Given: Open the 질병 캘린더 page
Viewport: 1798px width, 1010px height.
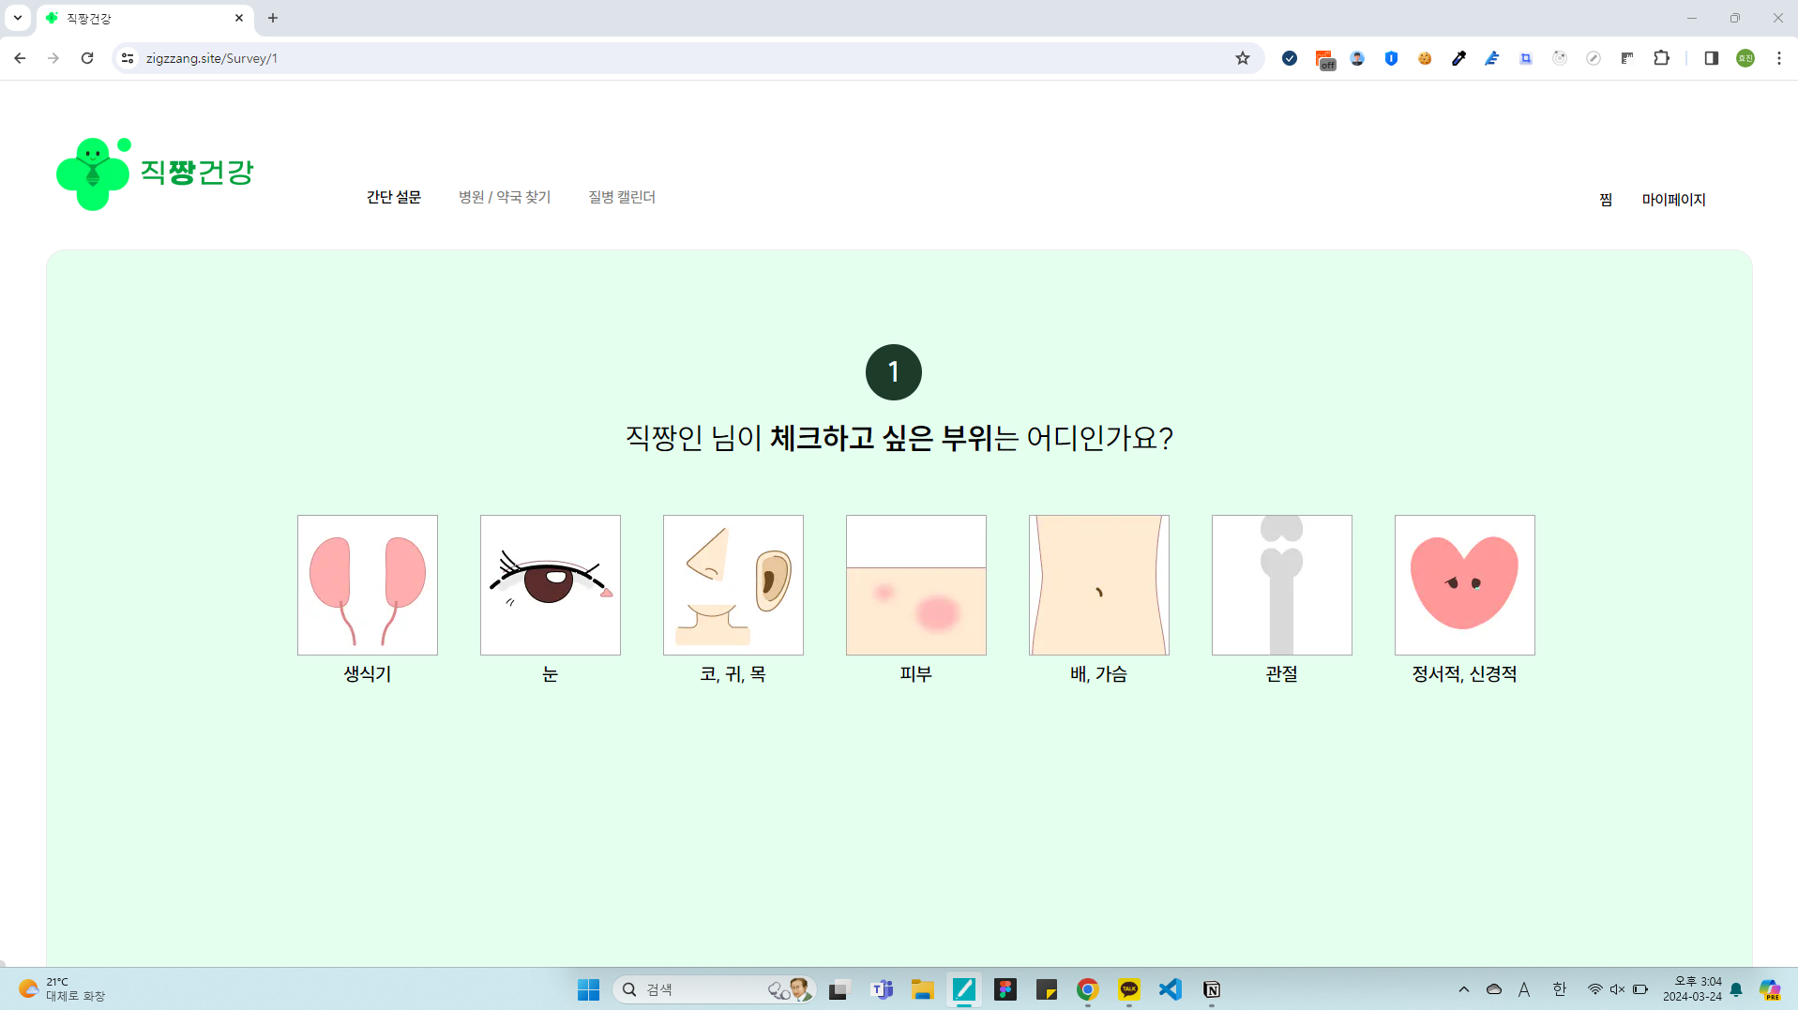Looking at the screenshot, I should [x=621, y=197].
